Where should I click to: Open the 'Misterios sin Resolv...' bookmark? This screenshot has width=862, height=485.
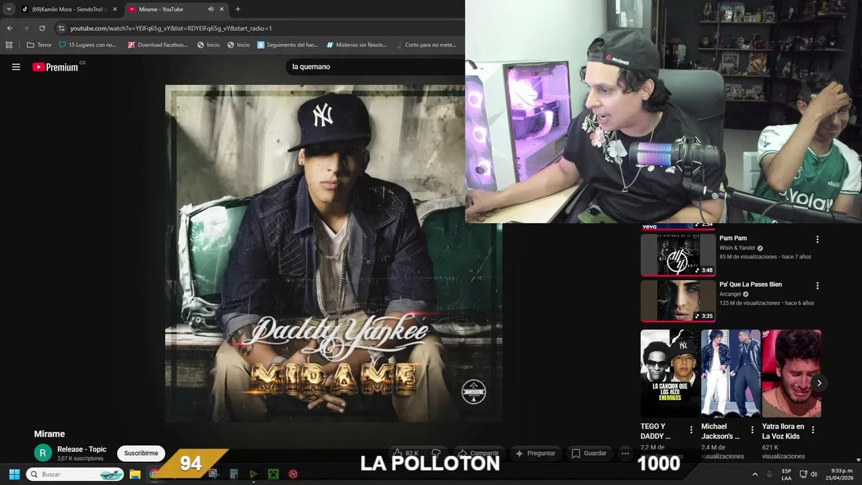pos(357,45)
